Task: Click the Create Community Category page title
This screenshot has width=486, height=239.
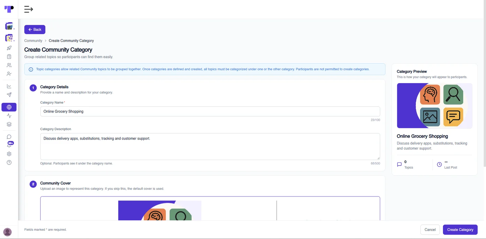Action: click(x=58, y=50)
